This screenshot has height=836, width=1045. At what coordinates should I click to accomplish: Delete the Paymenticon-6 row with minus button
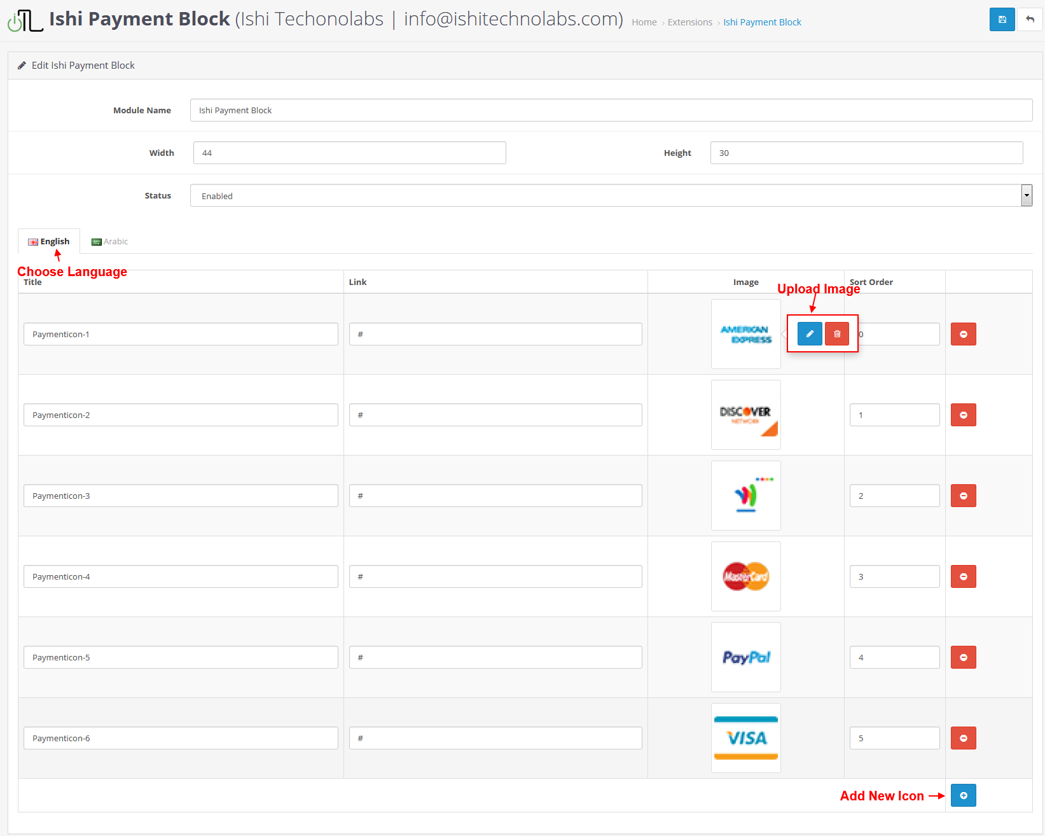[x=963, y=738]
